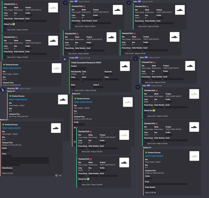Open ONYX size 4 slide thumbnail
Viewport: 209px width, 198px height.
click(53, 41)
